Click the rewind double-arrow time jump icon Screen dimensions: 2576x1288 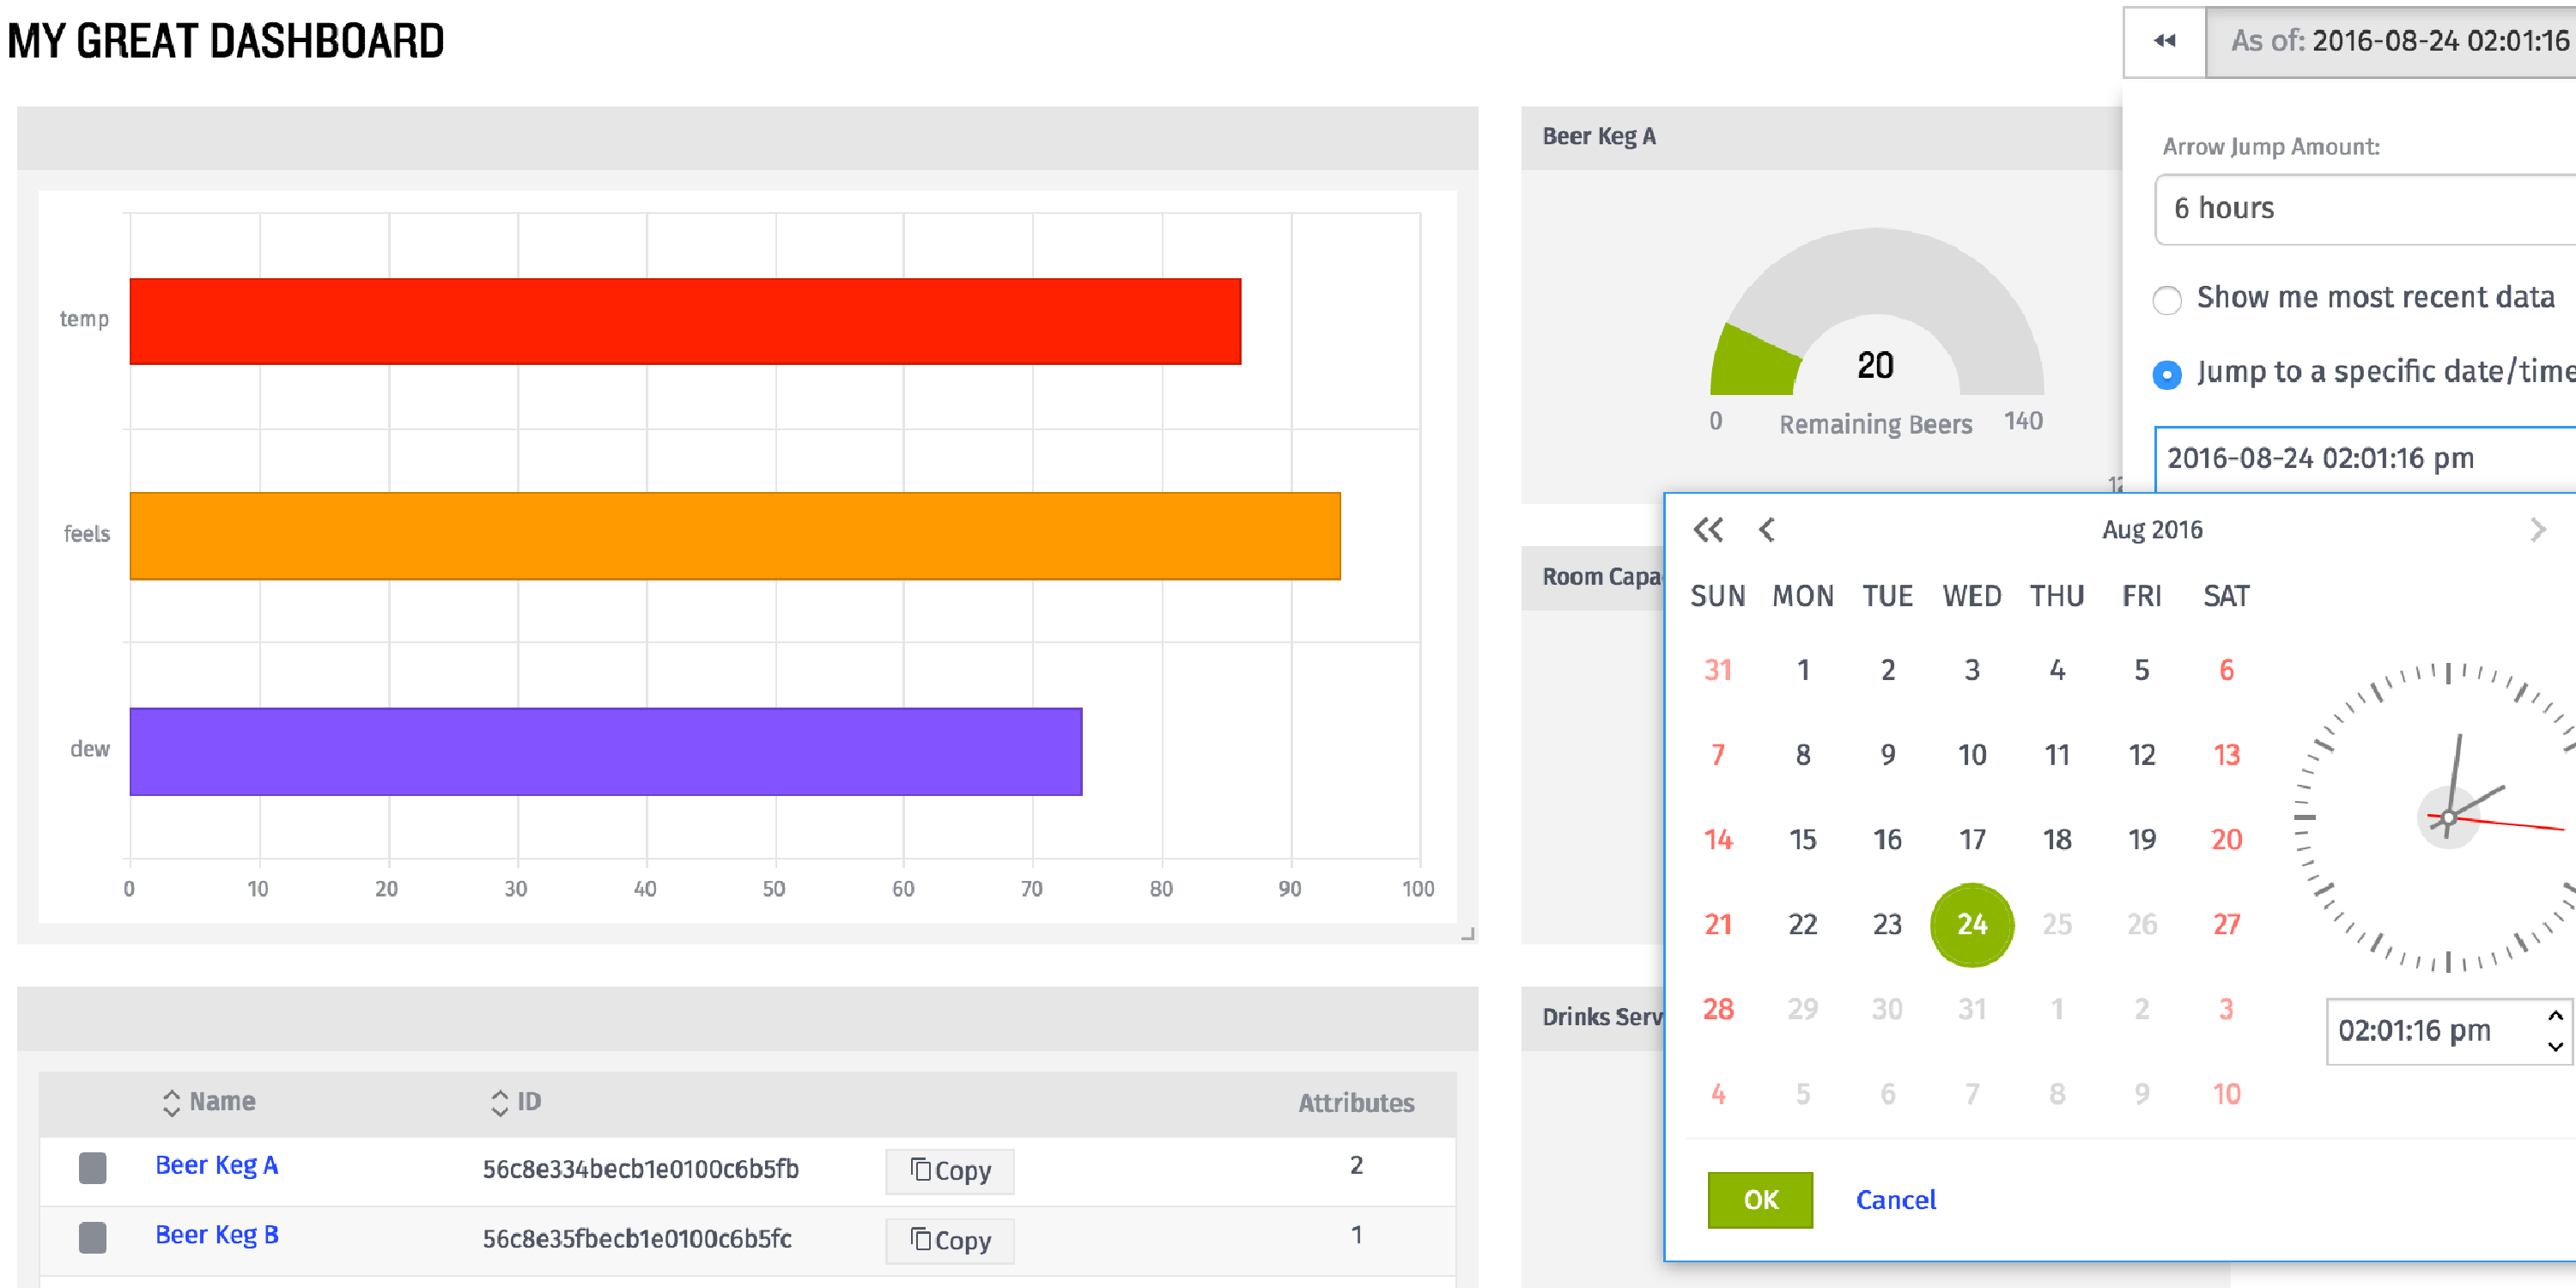click(x=2164, y=41)
